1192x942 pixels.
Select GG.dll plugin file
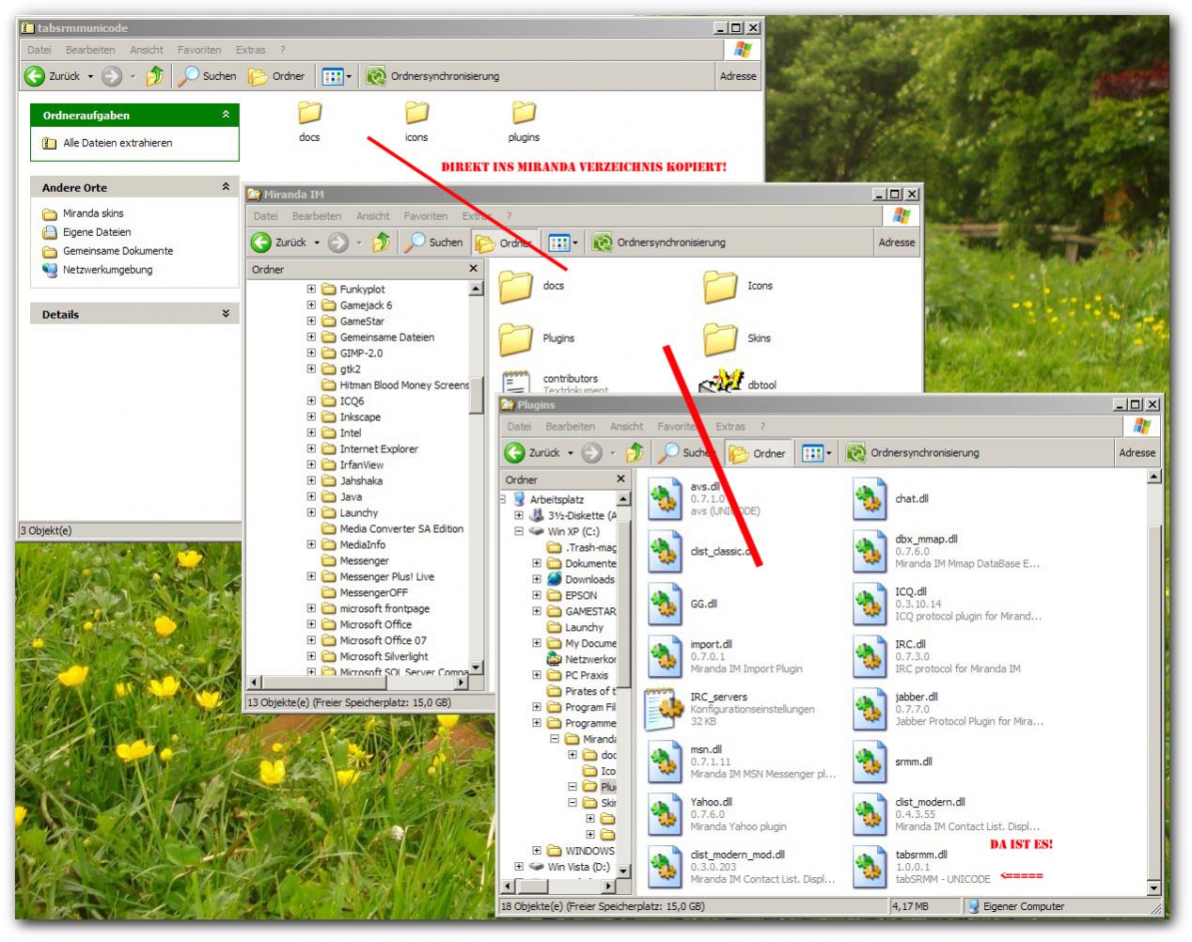(x=683, y=604)
